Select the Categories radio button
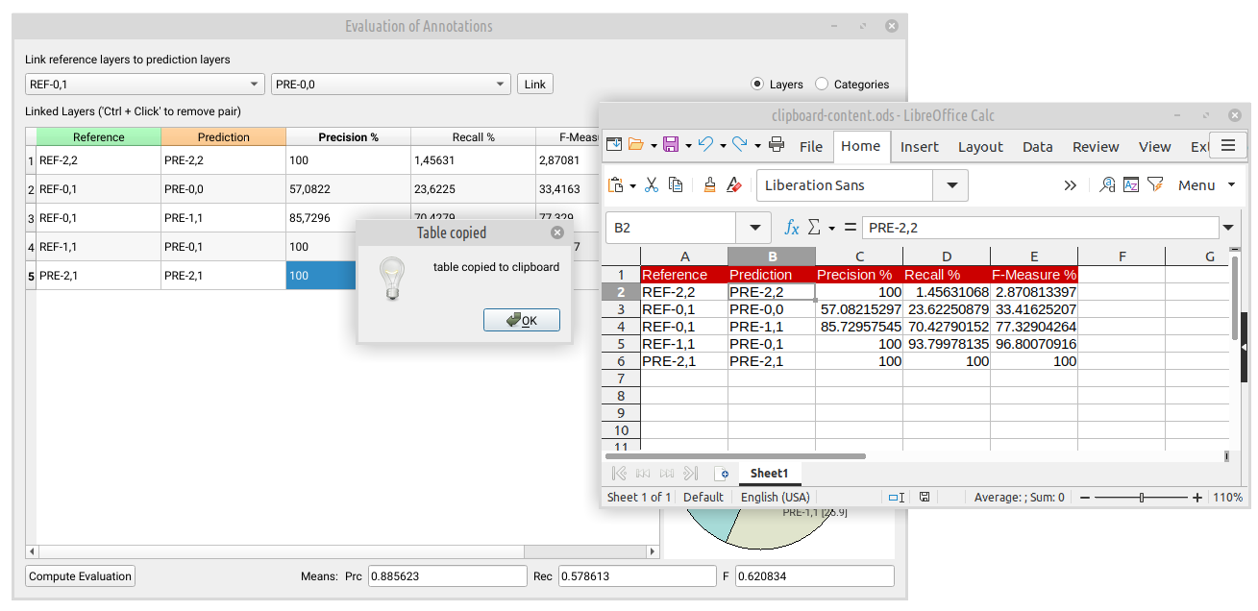The height and width of the screenshot is (611, 1258). point(822,85)
